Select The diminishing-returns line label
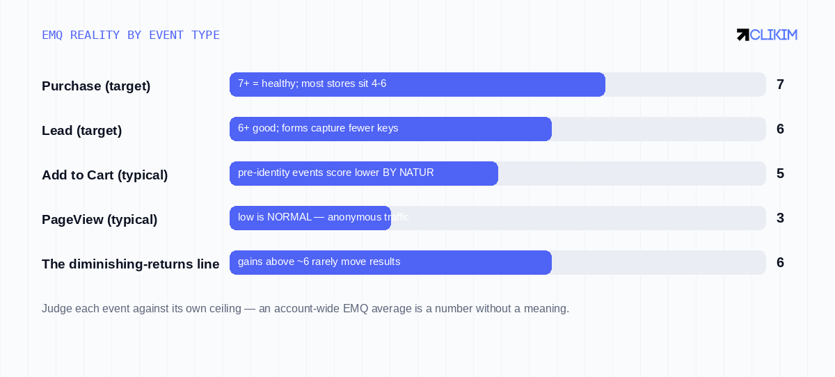835x377 pixels. [x=131, y=264]
